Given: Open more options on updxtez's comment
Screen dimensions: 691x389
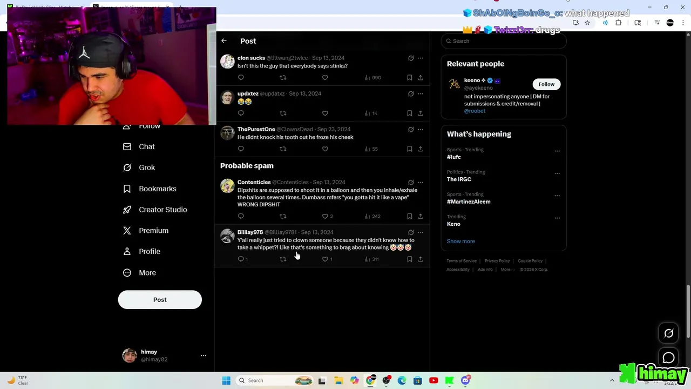Looking at the screenshot, I should [x=421, y=94].
